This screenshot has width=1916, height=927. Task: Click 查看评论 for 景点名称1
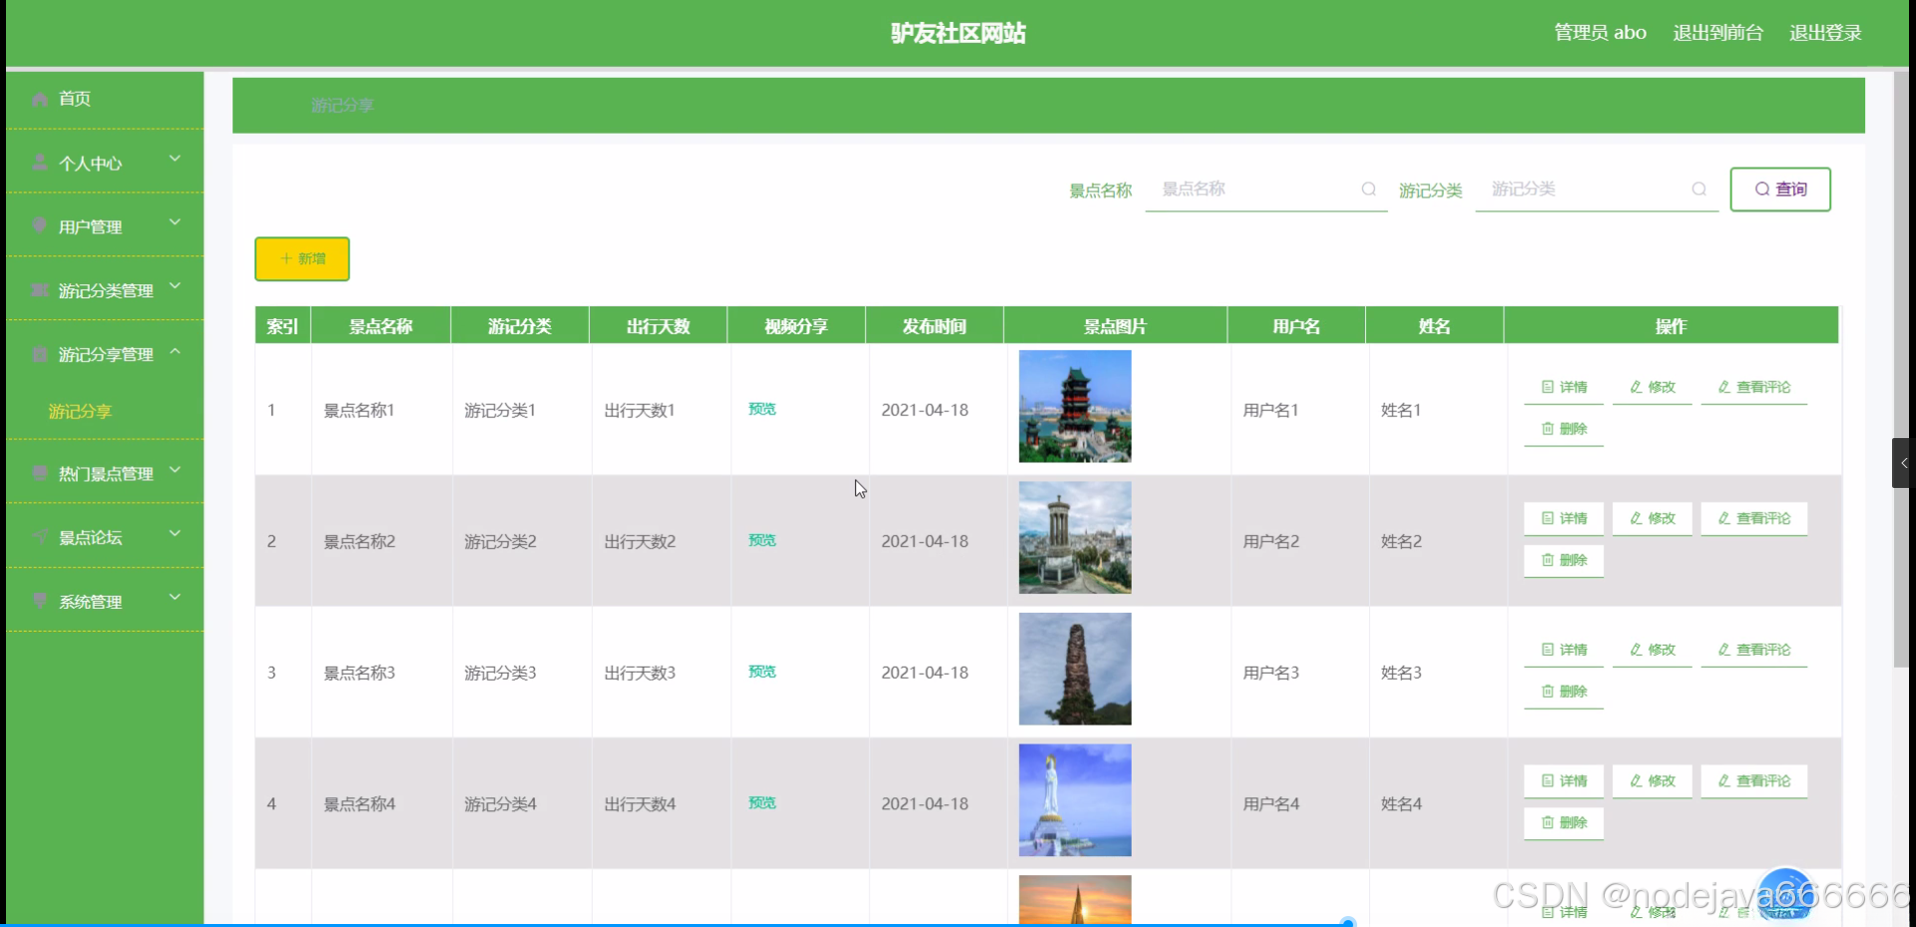1754,387
